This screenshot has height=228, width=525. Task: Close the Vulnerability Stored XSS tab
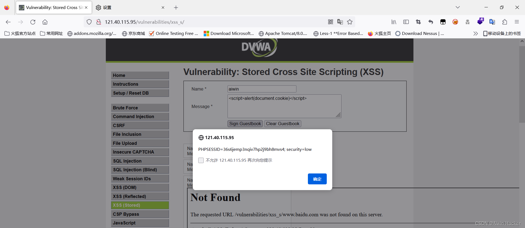pyautogui.click(x=86, y=8)
